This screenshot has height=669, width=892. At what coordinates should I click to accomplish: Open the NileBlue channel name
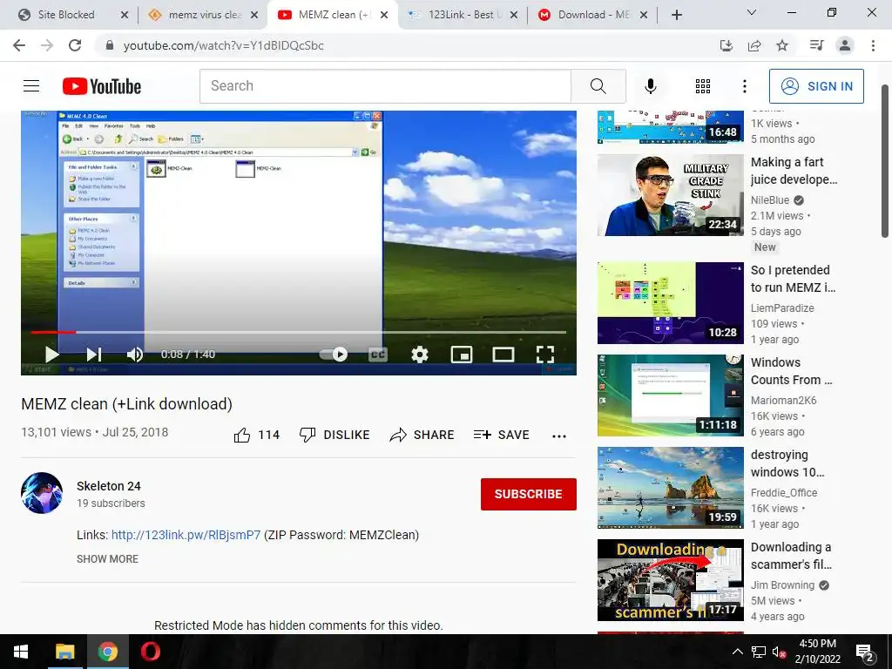coord(770,200)
